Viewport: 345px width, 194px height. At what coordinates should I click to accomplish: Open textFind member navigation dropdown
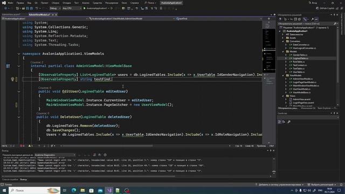(x=219, y=19)
